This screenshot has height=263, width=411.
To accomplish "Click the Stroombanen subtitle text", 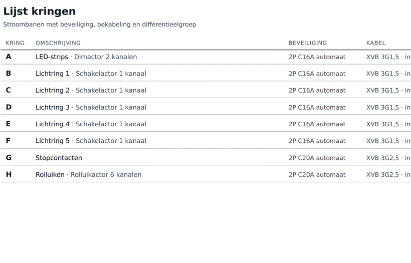I will (100, 25).
